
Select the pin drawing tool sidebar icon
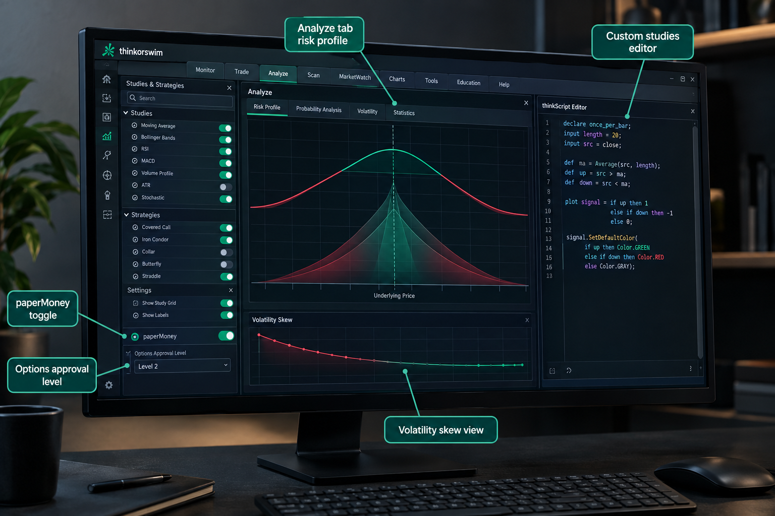107,155
